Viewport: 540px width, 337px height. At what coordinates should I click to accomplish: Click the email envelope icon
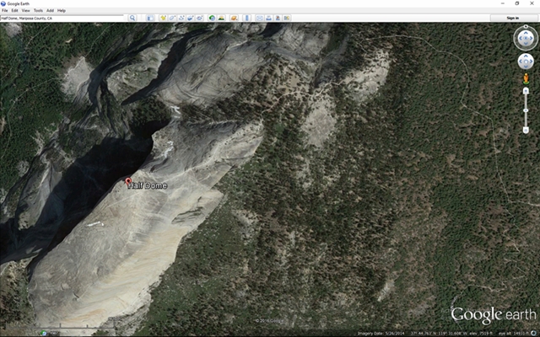259,18
